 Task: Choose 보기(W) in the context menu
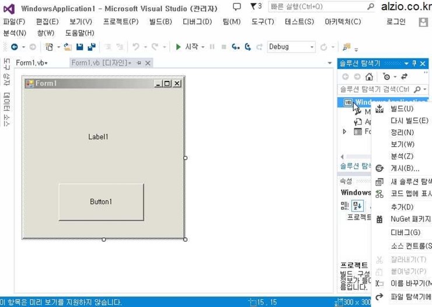402,144
